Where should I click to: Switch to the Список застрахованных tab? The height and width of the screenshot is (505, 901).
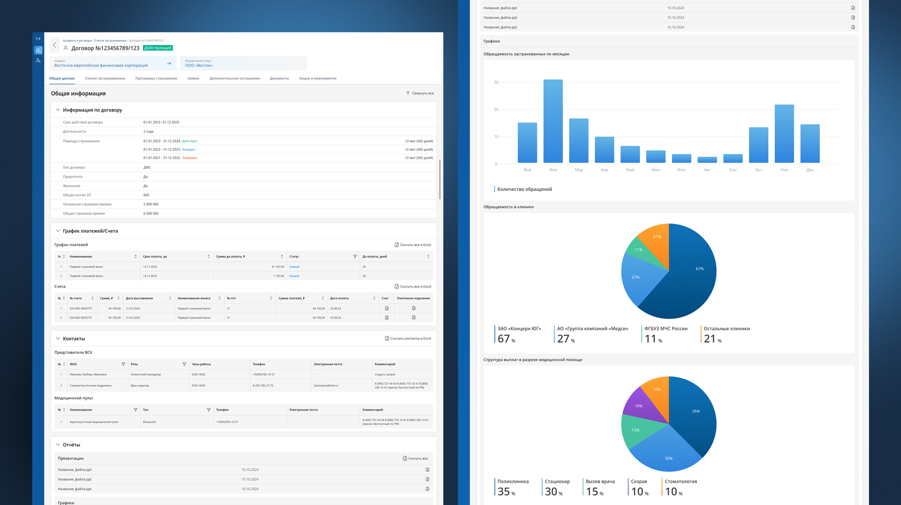[x=105, y=78]
